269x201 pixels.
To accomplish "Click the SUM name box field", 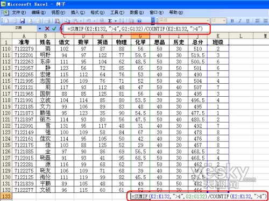I will [x=19, y=28].
